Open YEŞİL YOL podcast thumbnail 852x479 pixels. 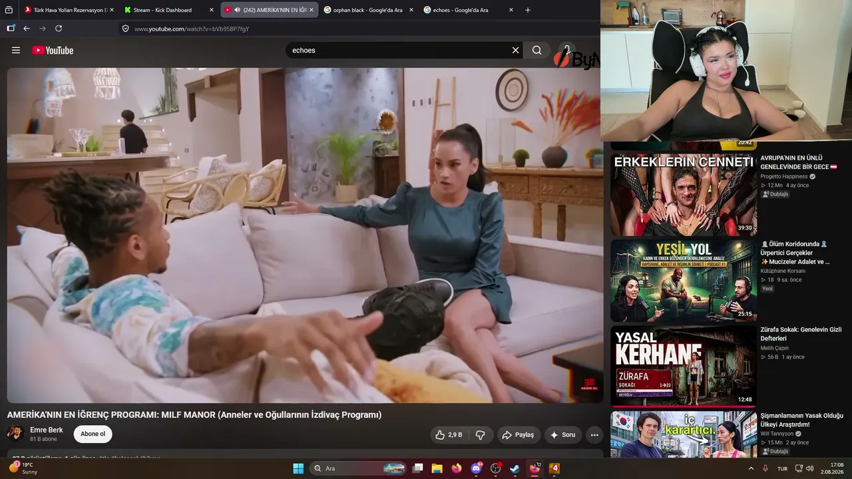pos(683,281)
